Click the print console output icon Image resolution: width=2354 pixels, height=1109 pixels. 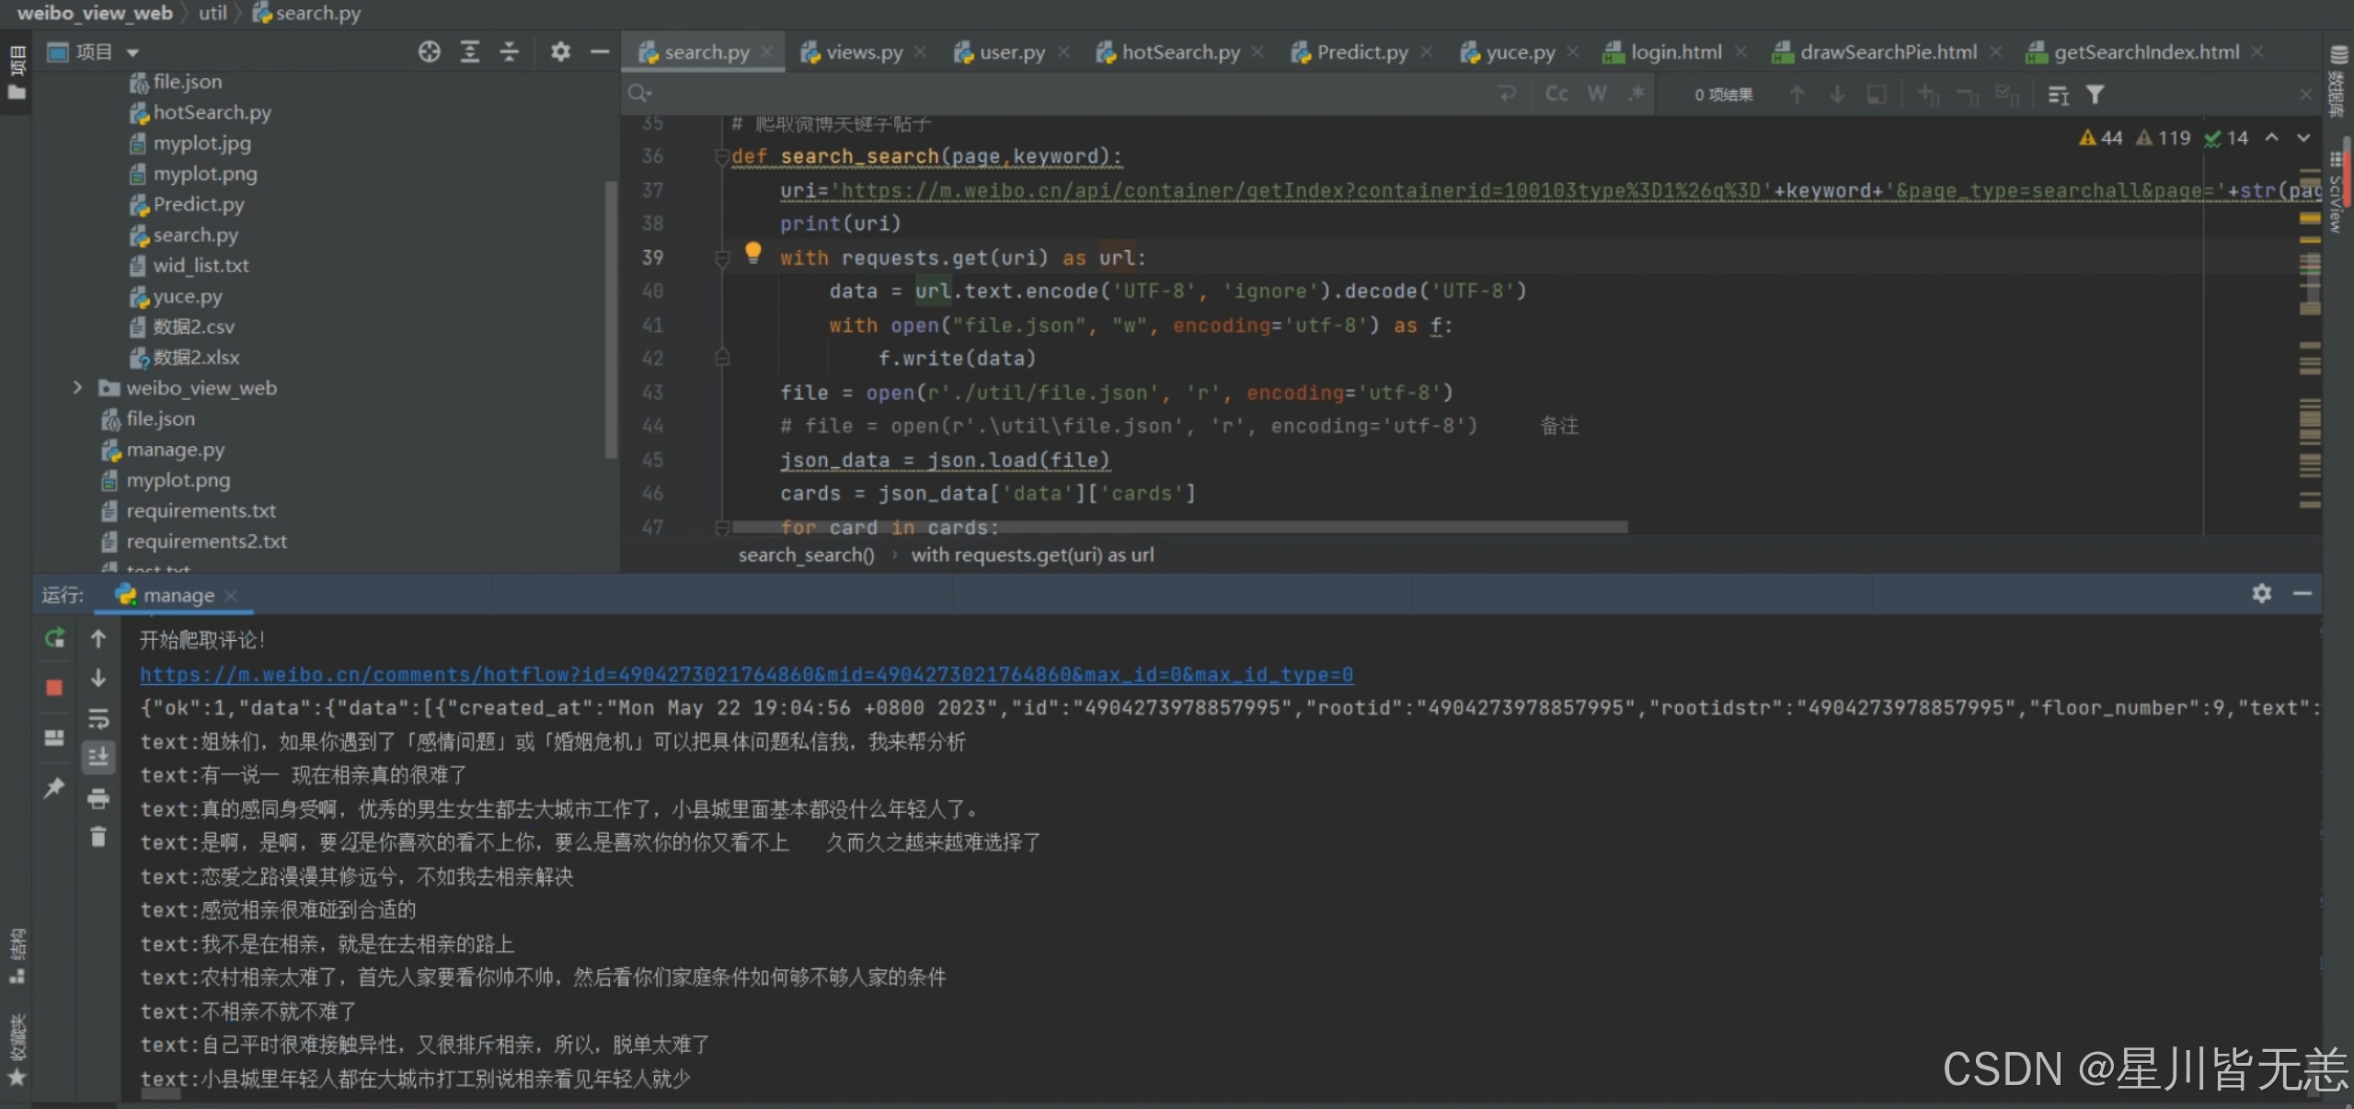tap(98, 798)
